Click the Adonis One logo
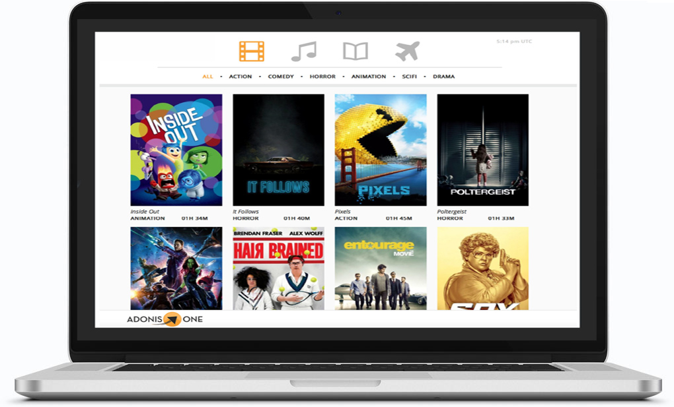674x407 pixels. coord(165,319)
